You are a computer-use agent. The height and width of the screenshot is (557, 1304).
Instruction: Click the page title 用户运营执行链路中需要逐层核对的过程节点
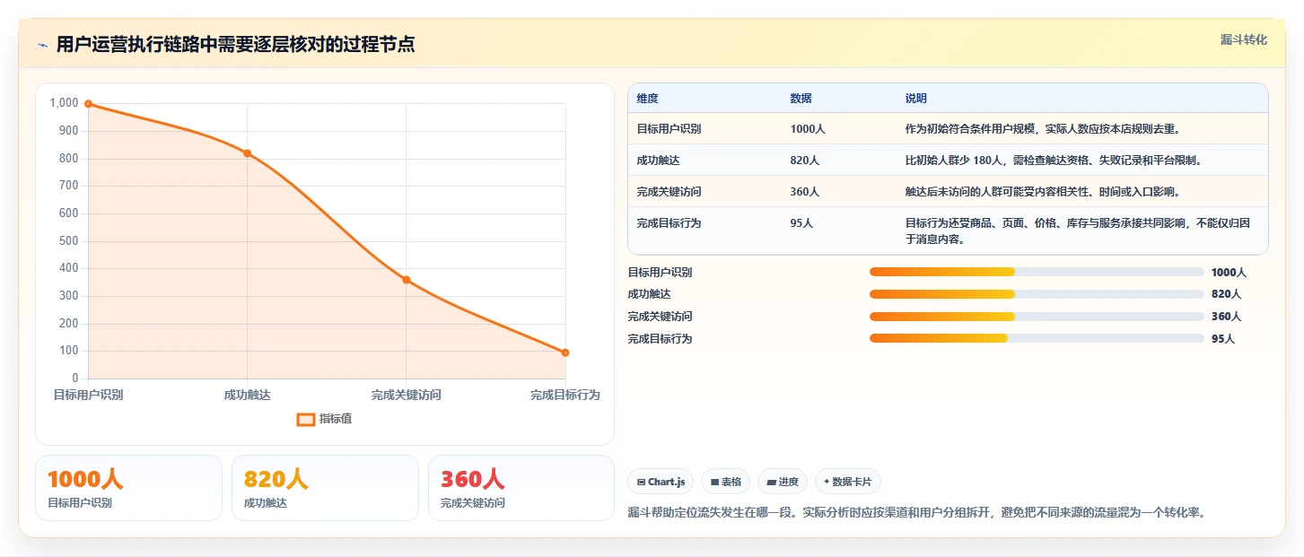(235, 45)
